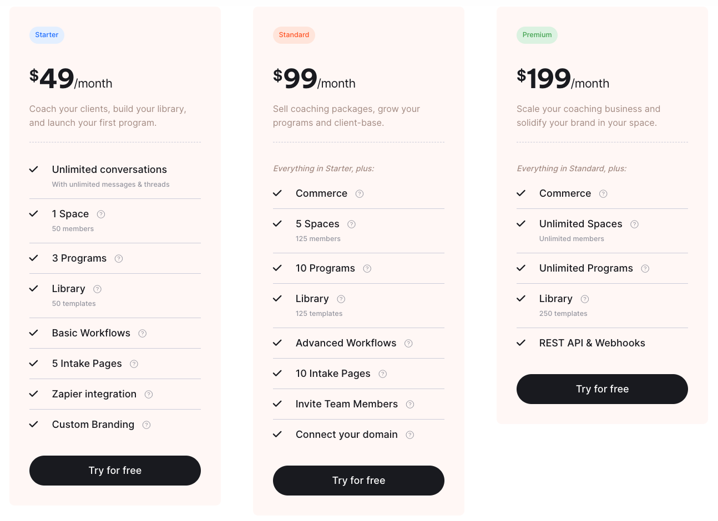
Task: Start free trial of the Standard plan
Action: pyautogui.click(x=358, y=481)
